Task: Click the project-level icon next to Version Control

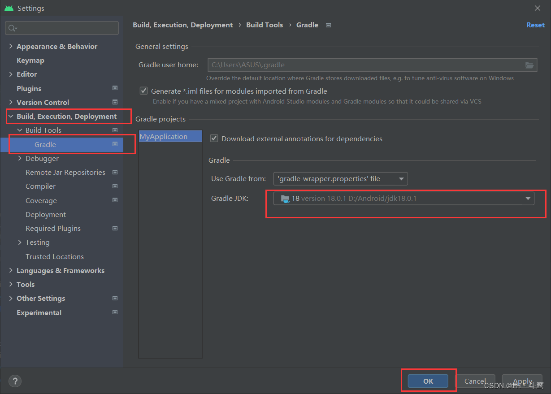Action: [x=115, y=102]
